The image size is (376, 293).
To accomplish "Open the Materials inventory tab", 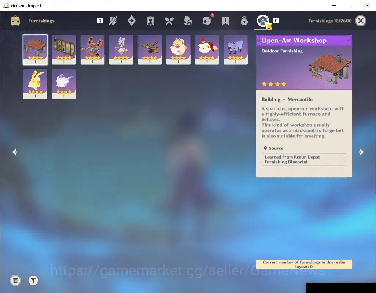I will (188, 21).
